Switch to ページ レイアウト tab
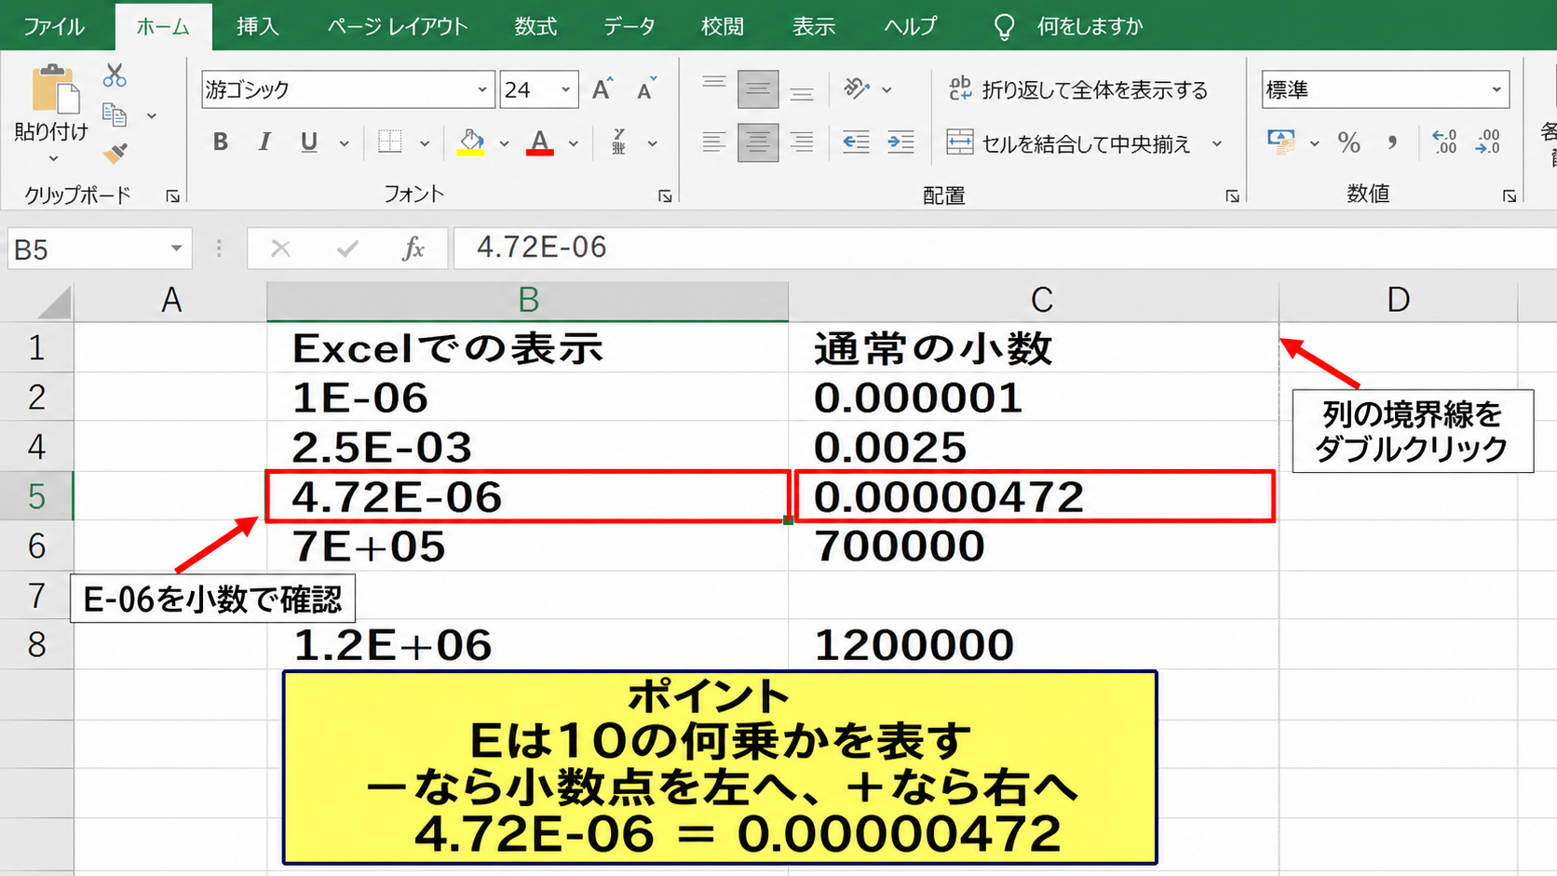 click(398, 26)
